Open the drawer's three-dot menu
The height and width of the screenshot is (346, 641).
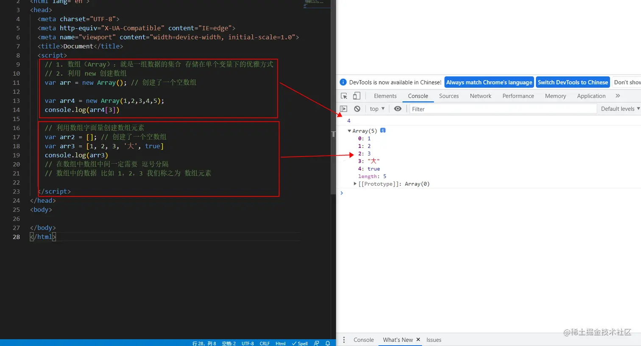(x=344, y=340)
